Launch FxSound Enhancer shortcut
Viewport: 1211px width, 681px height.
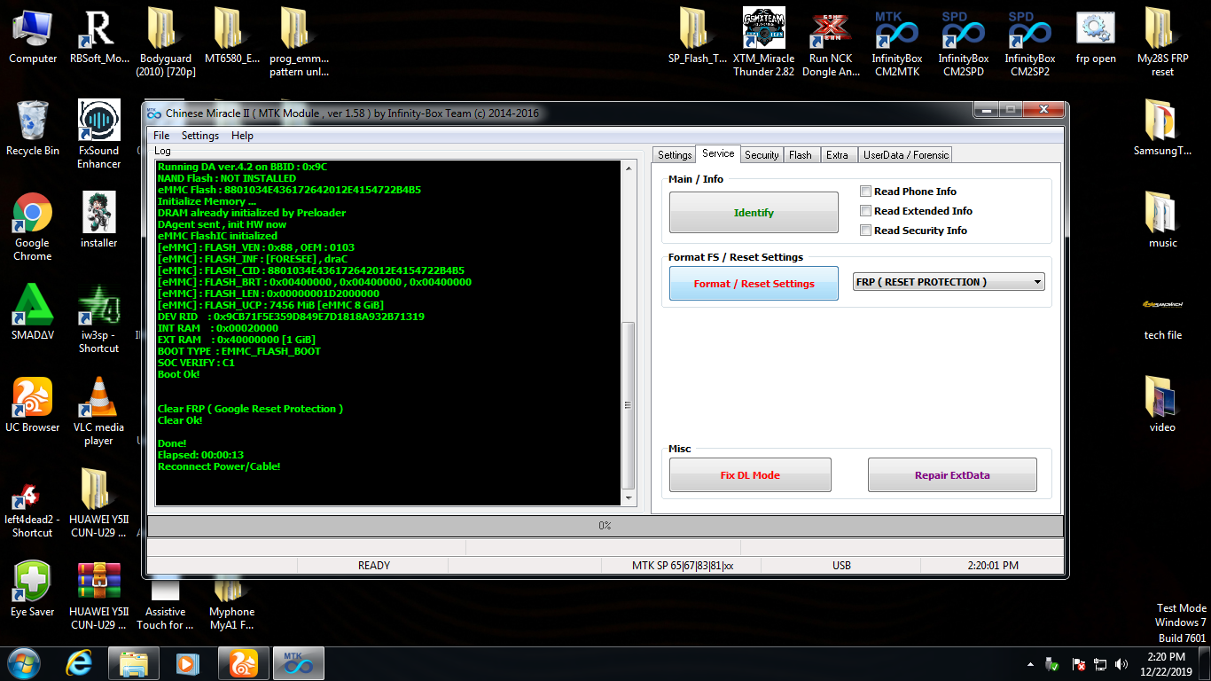99,134
